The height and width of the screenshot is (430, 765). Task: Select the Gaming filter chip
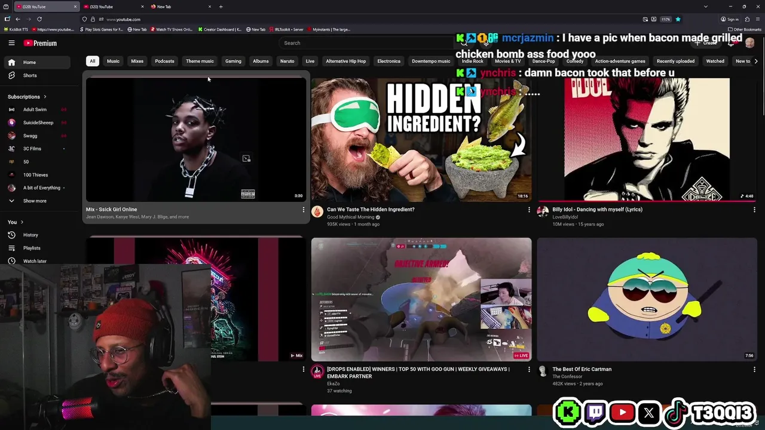pyautogui.click(x=233, y=61)
